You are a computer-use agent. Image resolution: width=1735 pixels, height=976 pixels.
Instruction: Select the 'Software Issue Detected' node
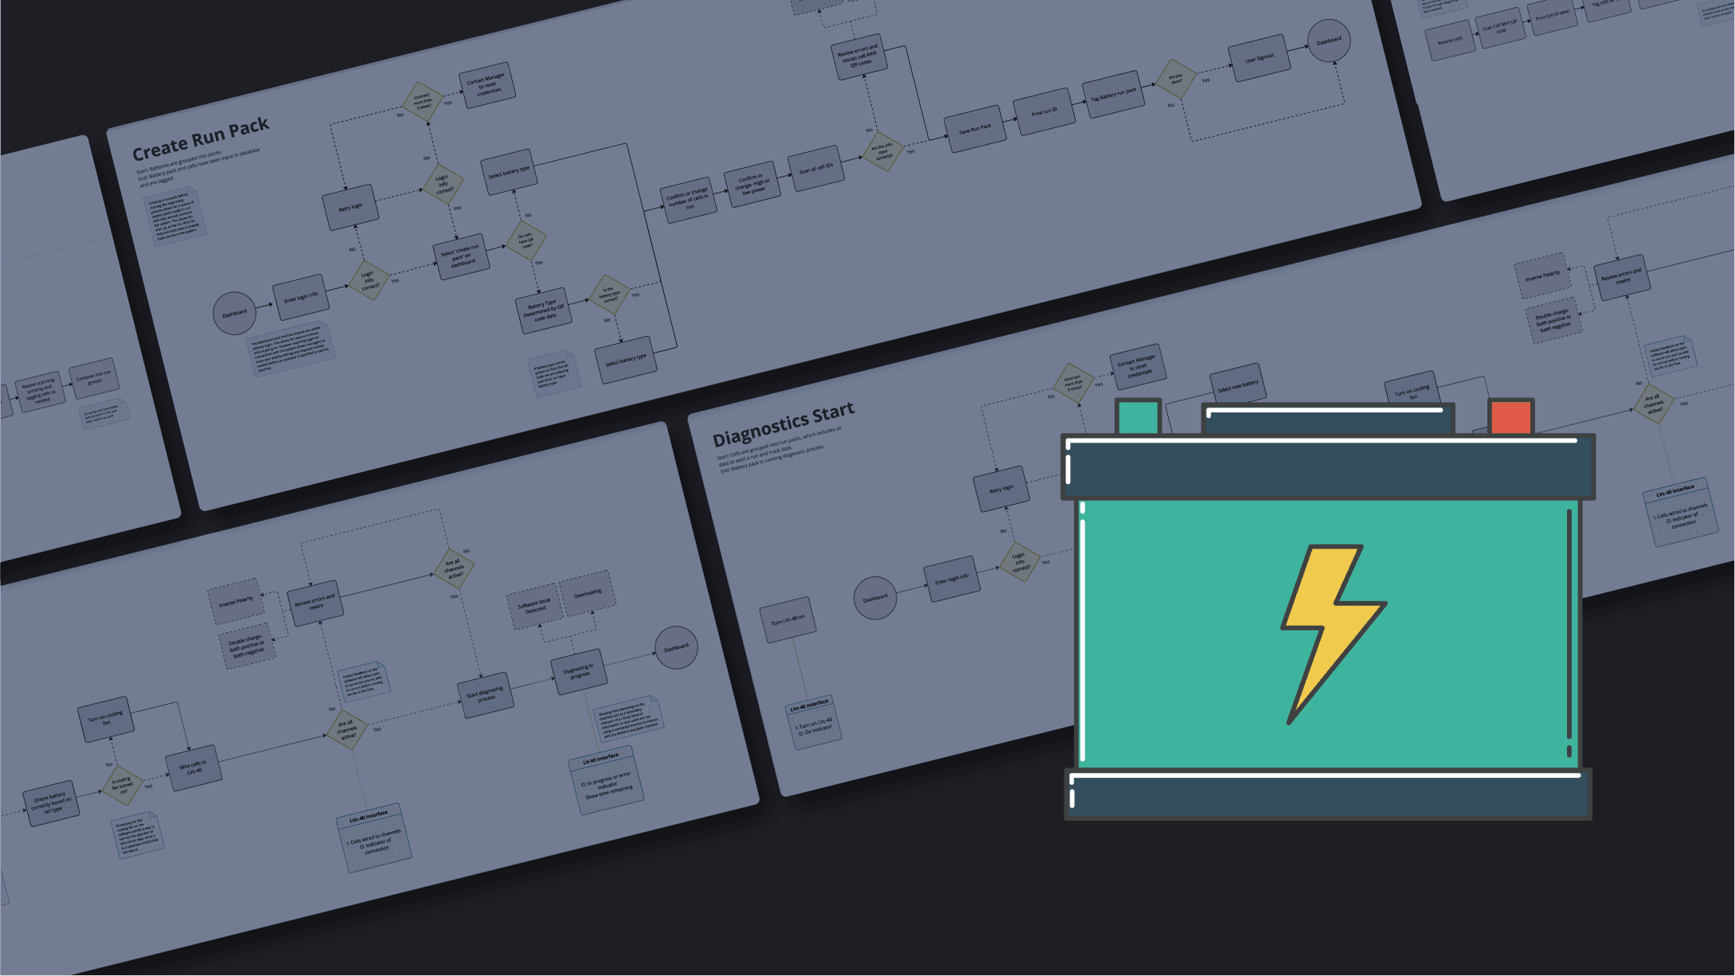[535, 607]
